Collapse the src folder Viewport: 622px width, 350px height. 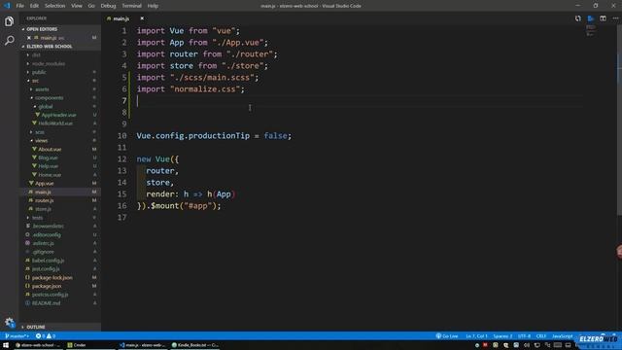point(35,81)
